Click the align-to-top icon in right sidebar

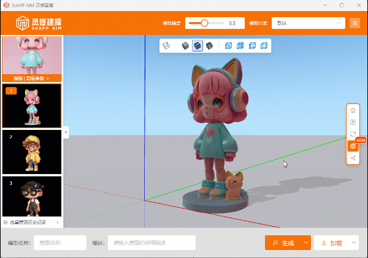[x=353, y=122]
